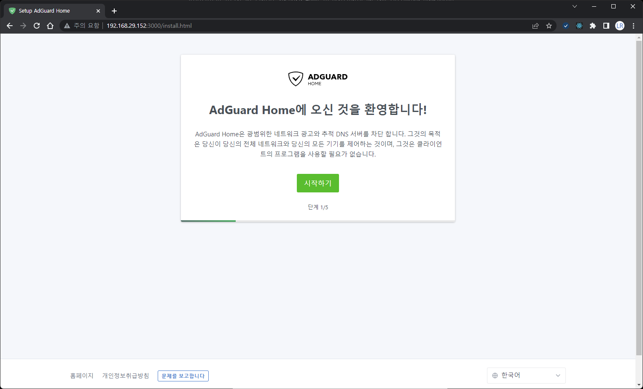Reload the page with refresh icon
This screenshot has height=389, width=643.
coord(37,26)
